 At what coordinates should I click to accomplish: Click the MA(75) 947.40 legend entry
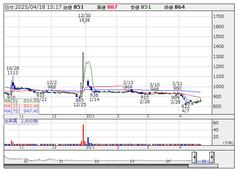[22, 111]
